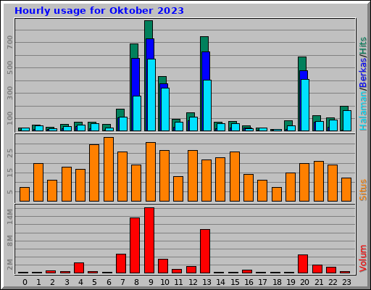Viewport: 371px width, 290px height.
Task: Click the '2M' value on the volume axis
Action: pos(10,265)
